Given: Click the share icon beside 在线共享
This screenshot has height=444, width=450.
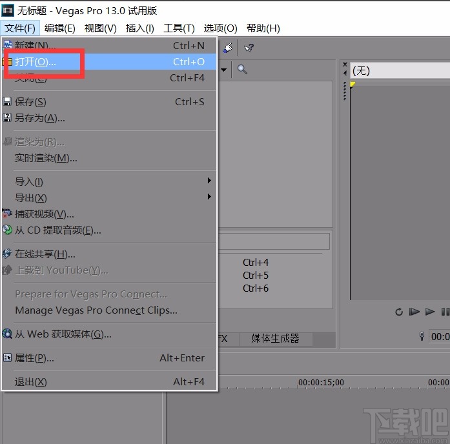Looking at the screenshot, I should click(x=7, y=253).
